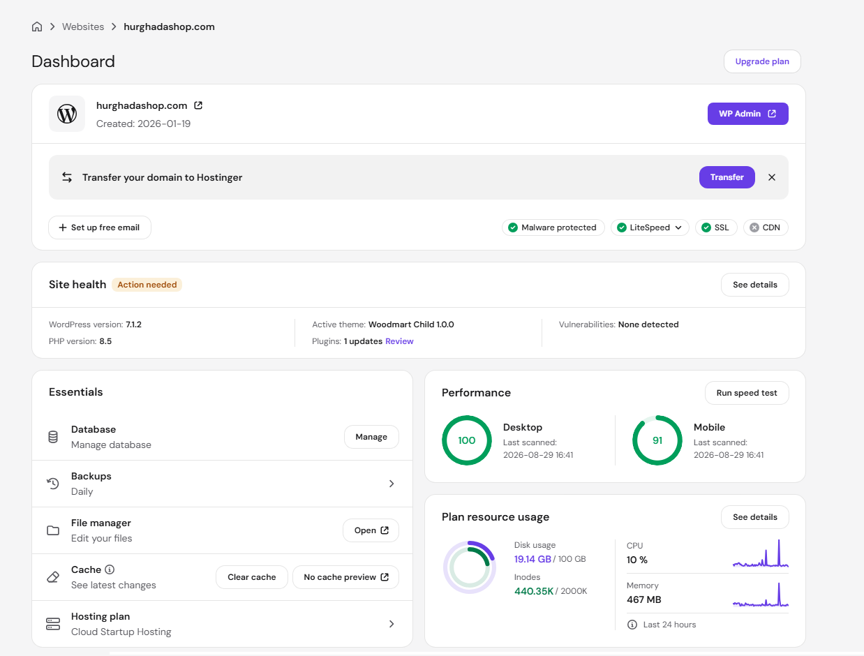The height and width of the screenshot is (656, 864).
Task: Click the Transfer domain button
Action: (727, 177)
